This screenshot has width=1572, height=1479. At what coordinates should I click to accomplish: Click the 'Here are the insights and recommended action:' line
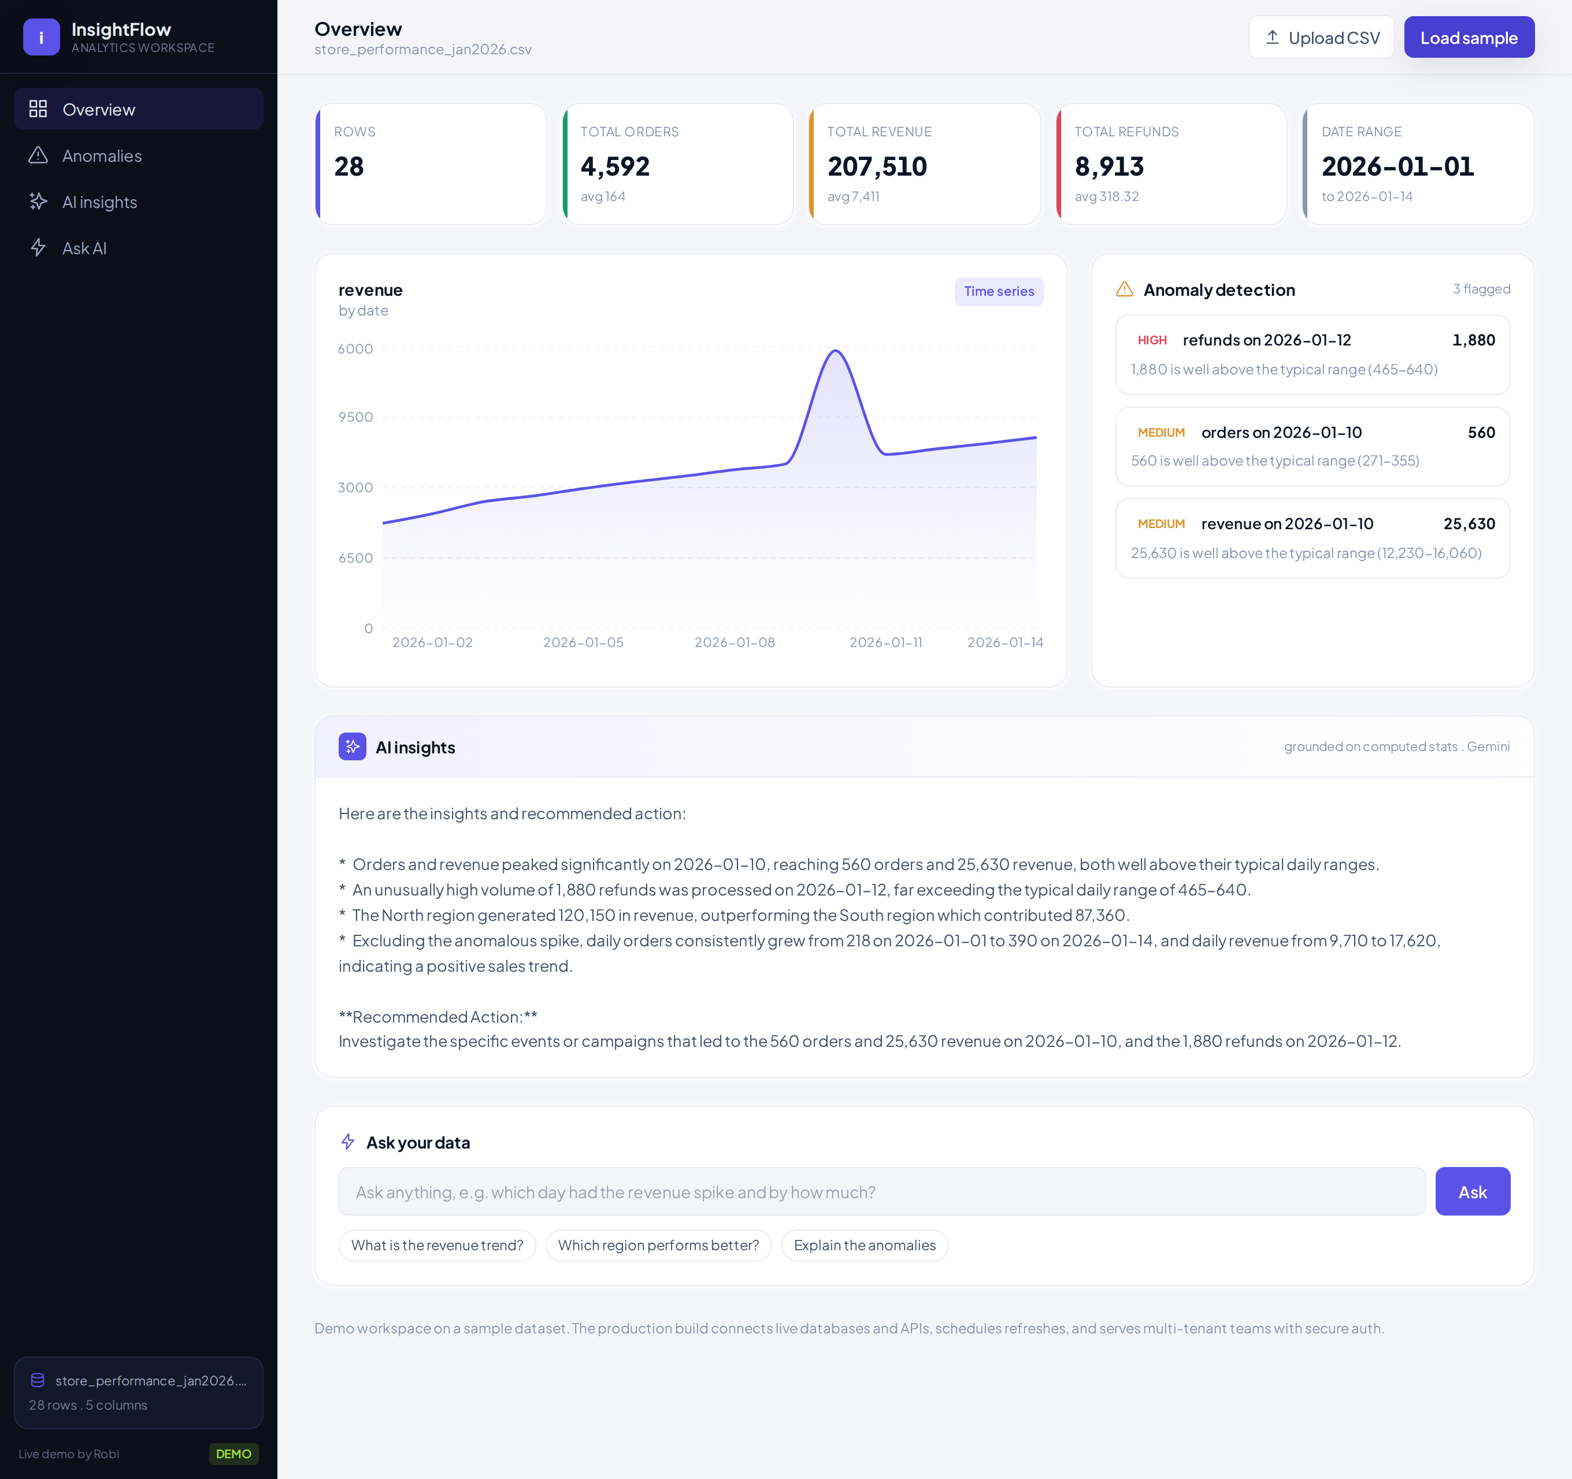513,813
